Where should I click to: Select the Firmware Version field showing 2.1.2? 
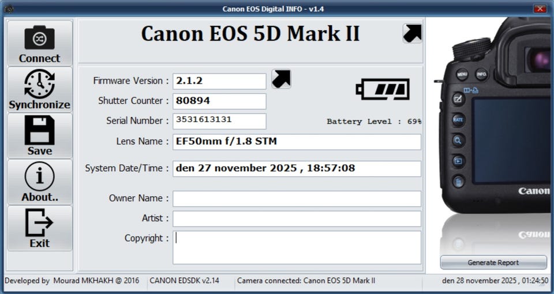click(219, 81)
